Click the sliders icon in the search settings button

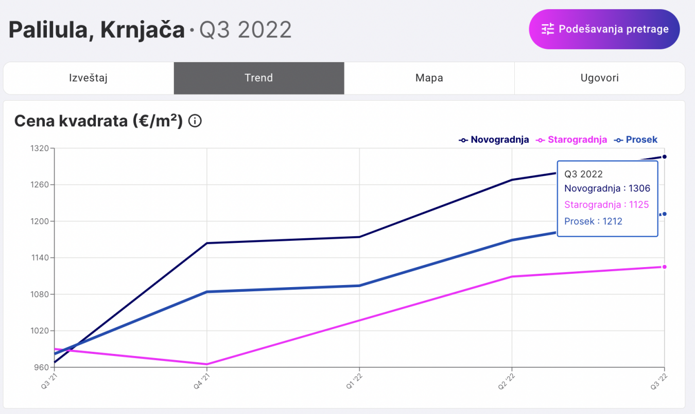[x=548, y=29]
